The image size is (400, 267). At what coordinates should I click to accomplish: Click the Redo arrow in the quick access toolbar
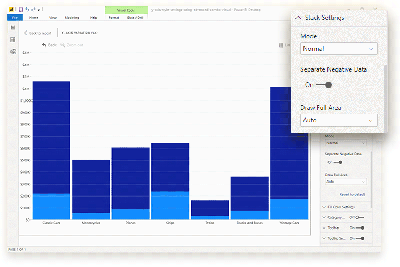tap(34, 10)
